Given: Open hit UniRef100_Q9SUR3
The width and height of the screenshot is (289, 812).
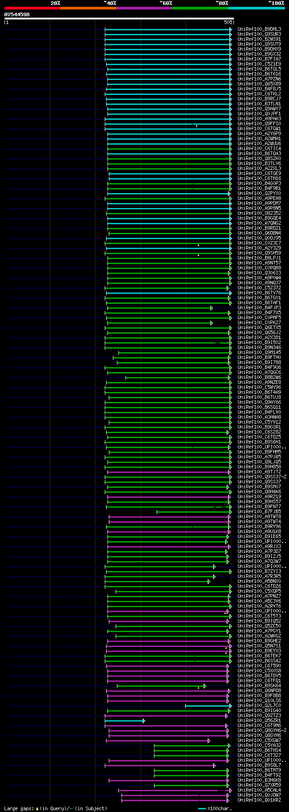Looking at the screenshot, I should [259, 34].
